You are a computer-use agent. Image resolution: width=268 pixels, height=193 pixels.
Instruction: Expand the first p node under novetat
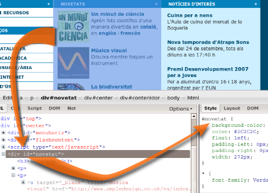[13, 168]
